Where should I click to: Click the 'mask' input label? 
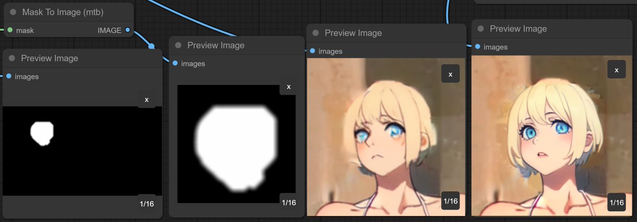coord(25,30)
